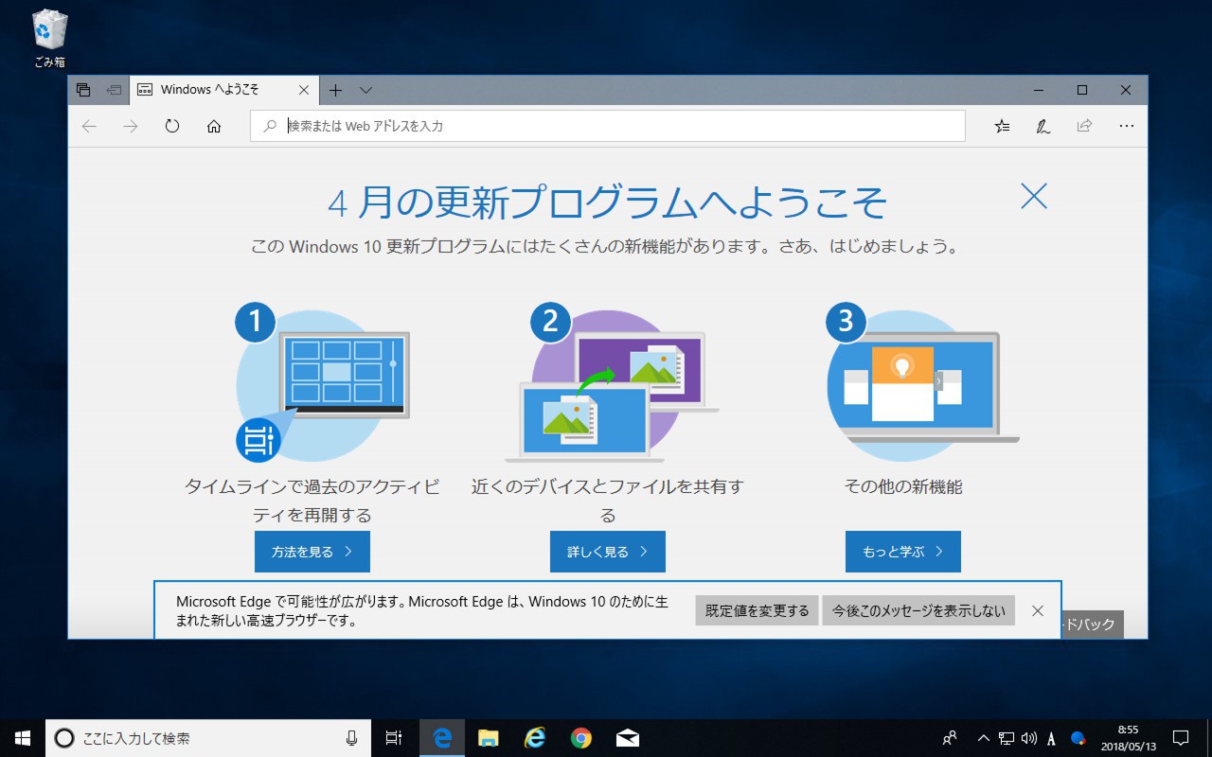Click 今後このメッセージを表示しない button
This screenshot has width=1212, height=757.
918,610
